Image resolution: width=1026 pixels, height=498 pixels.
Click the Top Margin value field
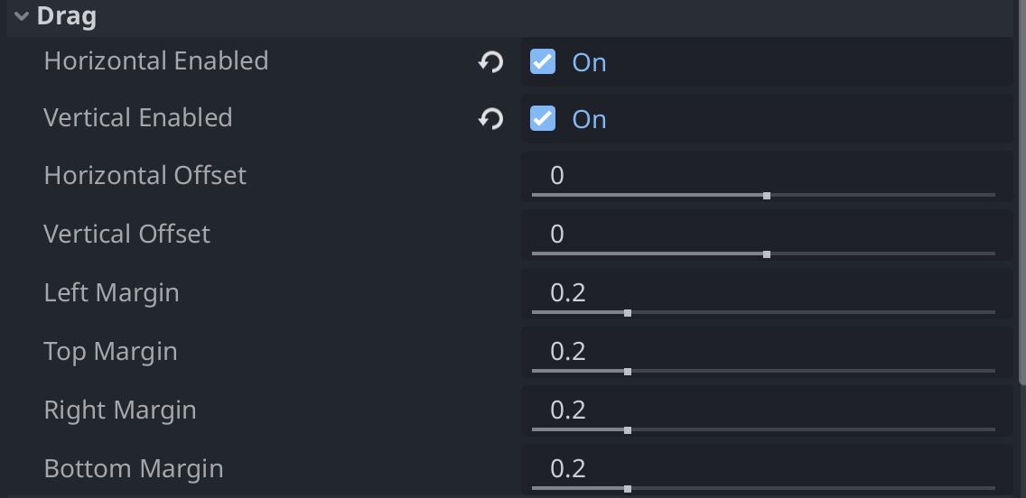pyautogui.click(x=767, y=352)
